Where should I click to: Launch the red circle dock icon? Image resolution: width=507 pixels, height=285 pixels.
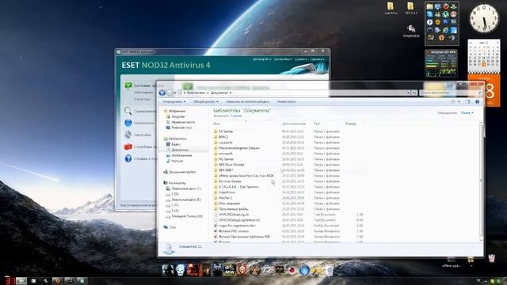[292, 270]
